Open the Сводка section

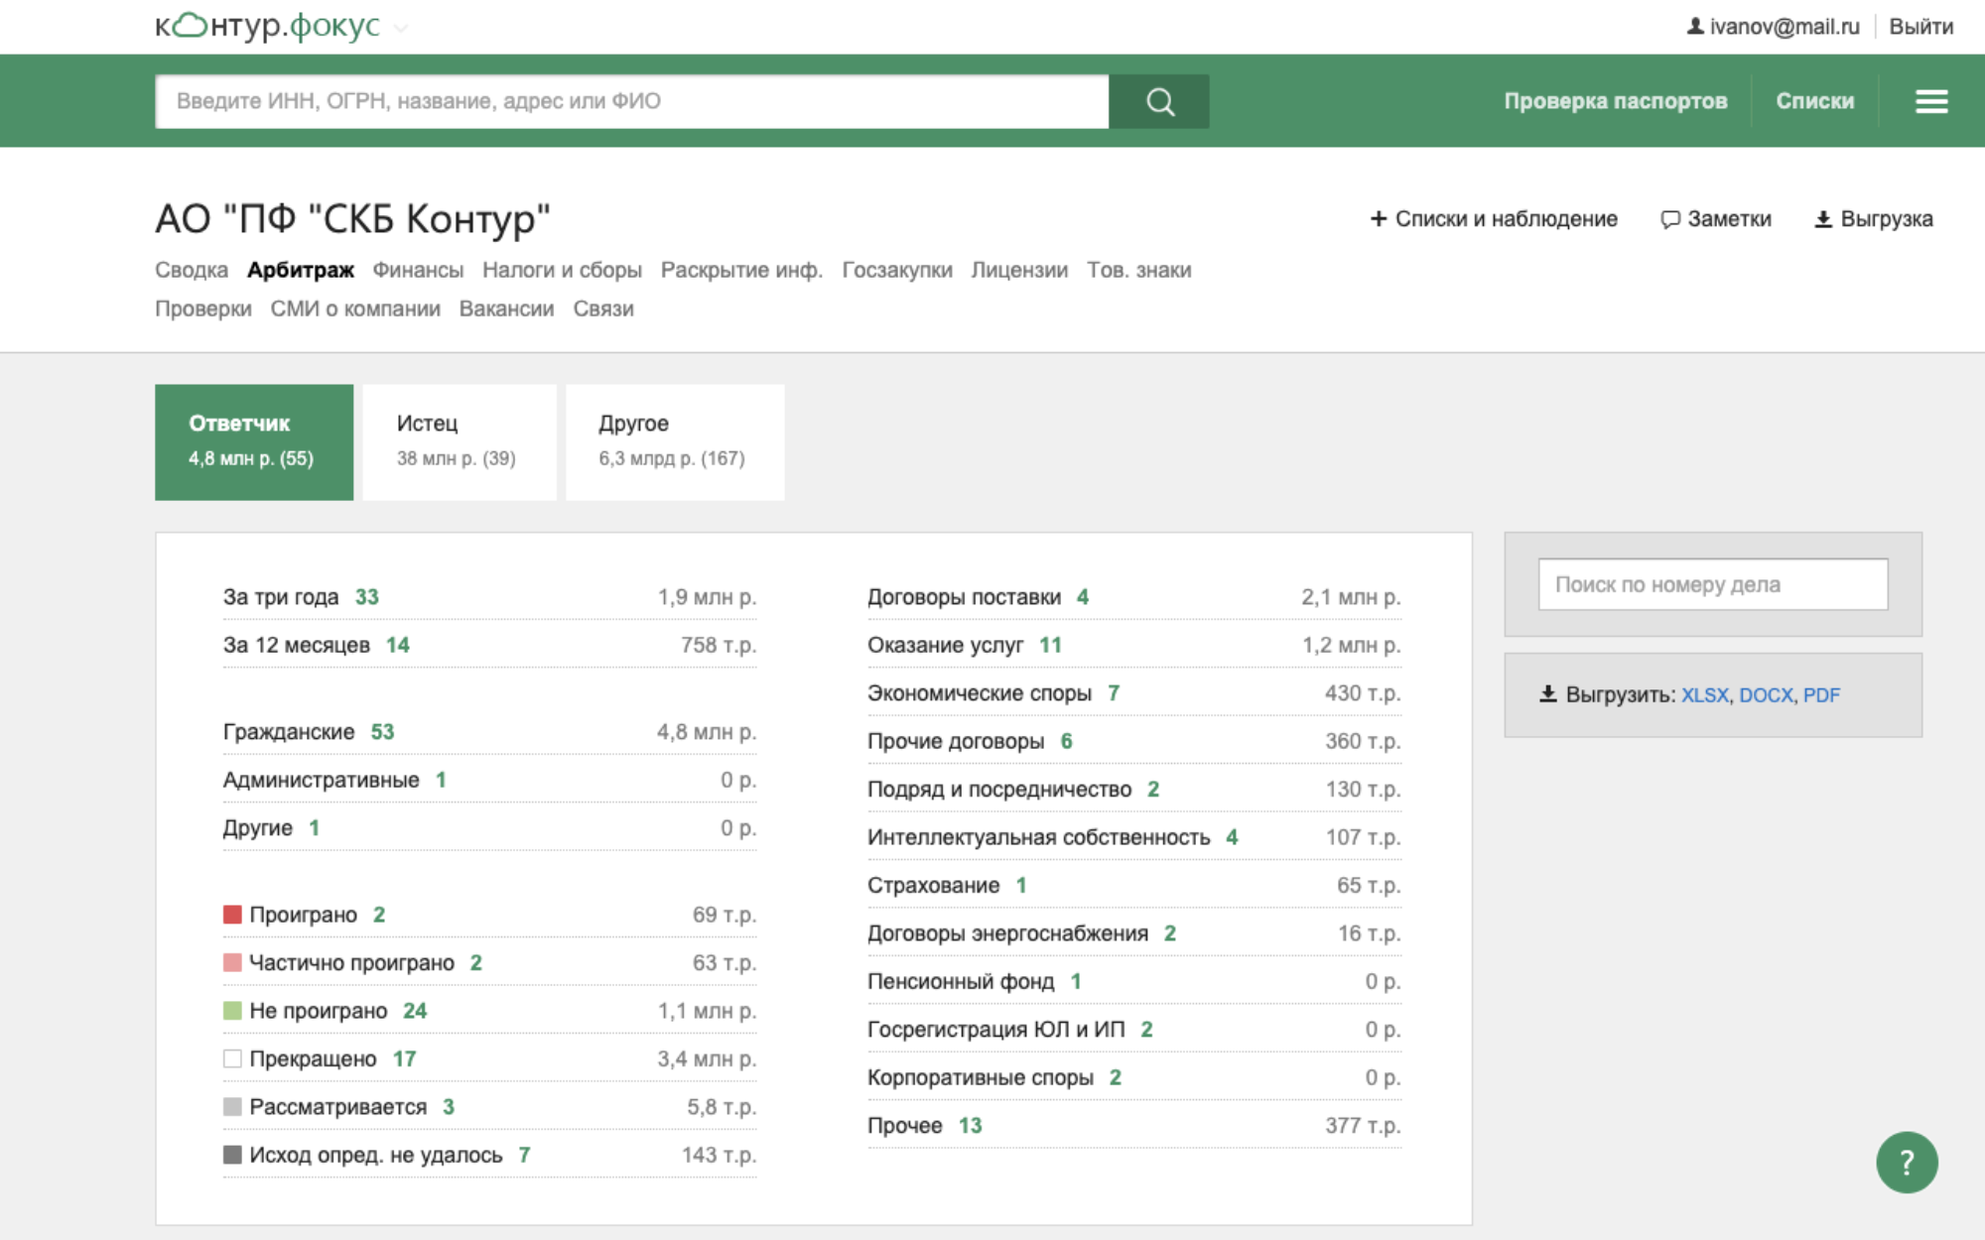tap(192, 270)
